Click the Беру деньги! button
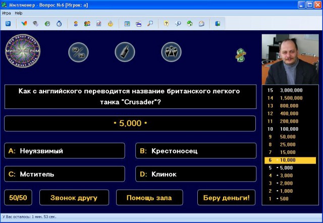 227,197
